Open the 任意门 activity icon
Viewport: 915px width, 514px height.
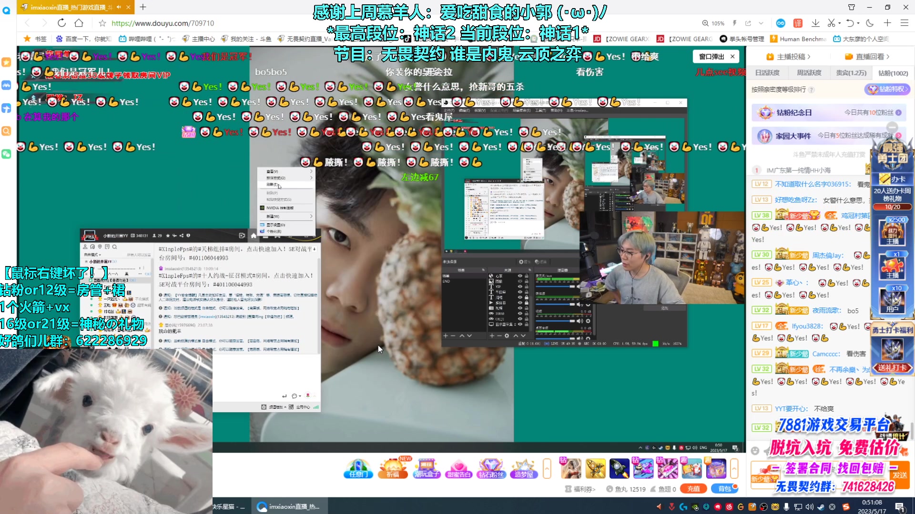pos(358,468)
